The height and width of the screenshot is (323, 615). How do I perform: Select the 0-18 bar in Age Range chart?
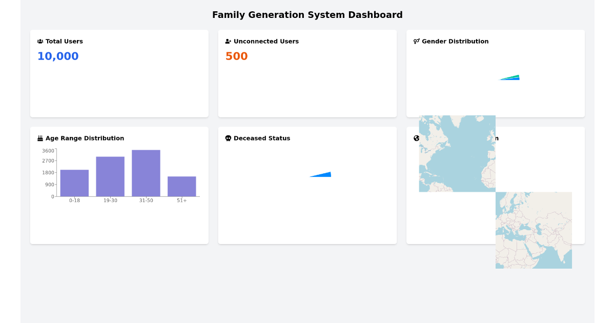click(74, 183)
